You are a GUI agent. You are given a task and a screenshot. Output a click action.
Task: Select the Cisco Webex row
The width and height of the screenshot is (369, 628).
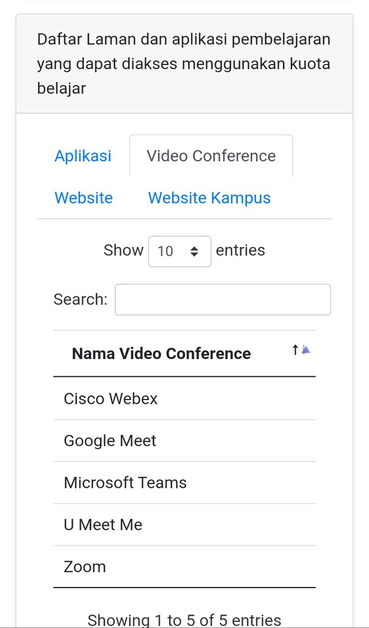click(x=111, y=399)
